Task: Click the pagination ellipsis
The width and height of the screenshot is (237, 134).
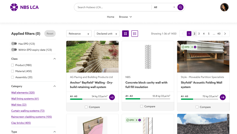Action: 214,34
